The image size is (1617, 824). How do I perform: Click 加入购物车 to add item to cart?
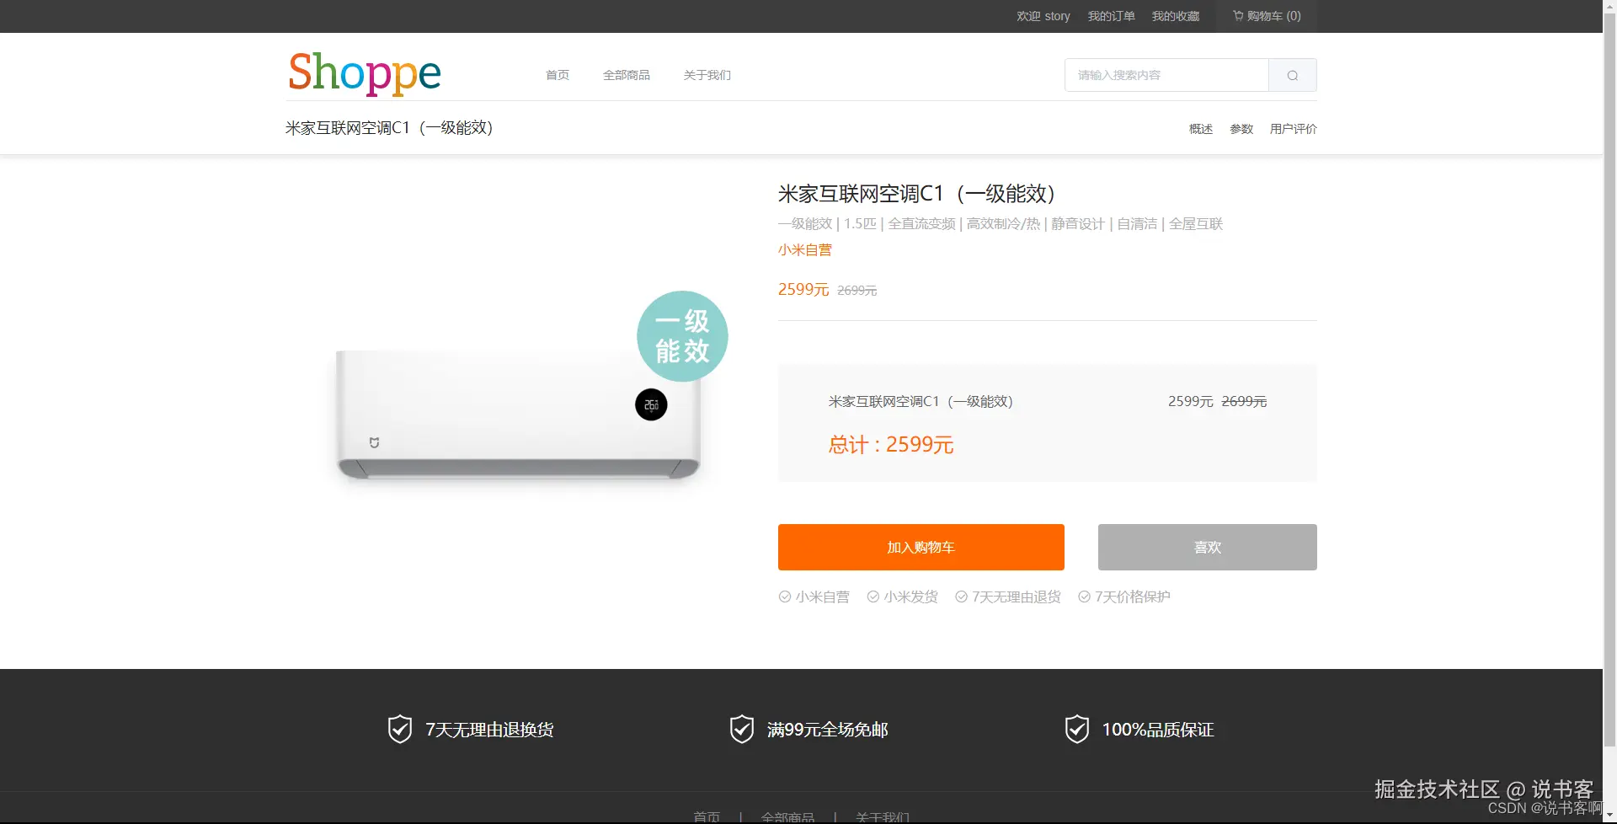tap(920, 547)
